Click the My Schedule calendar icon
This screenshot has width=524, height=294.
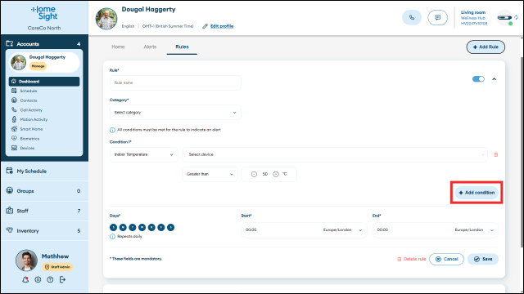coord(9,171)
